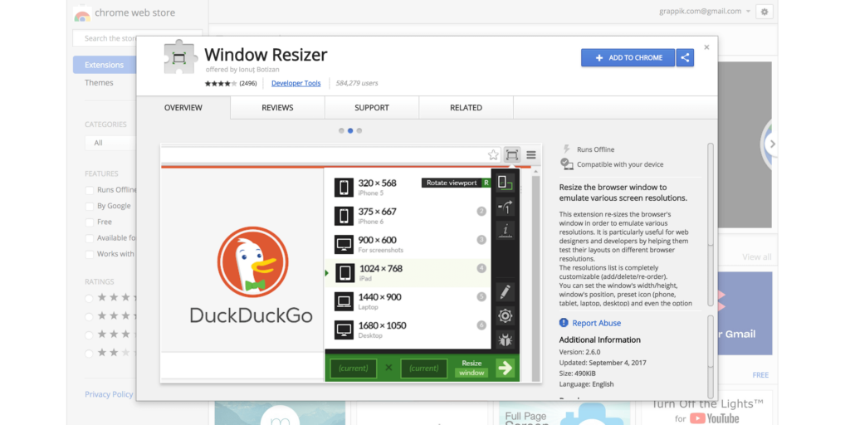Open the account dropdown for grappik.com@gmail.com
Image resolution: width=850 pixels, height=425 pixels.
[748, 12]
